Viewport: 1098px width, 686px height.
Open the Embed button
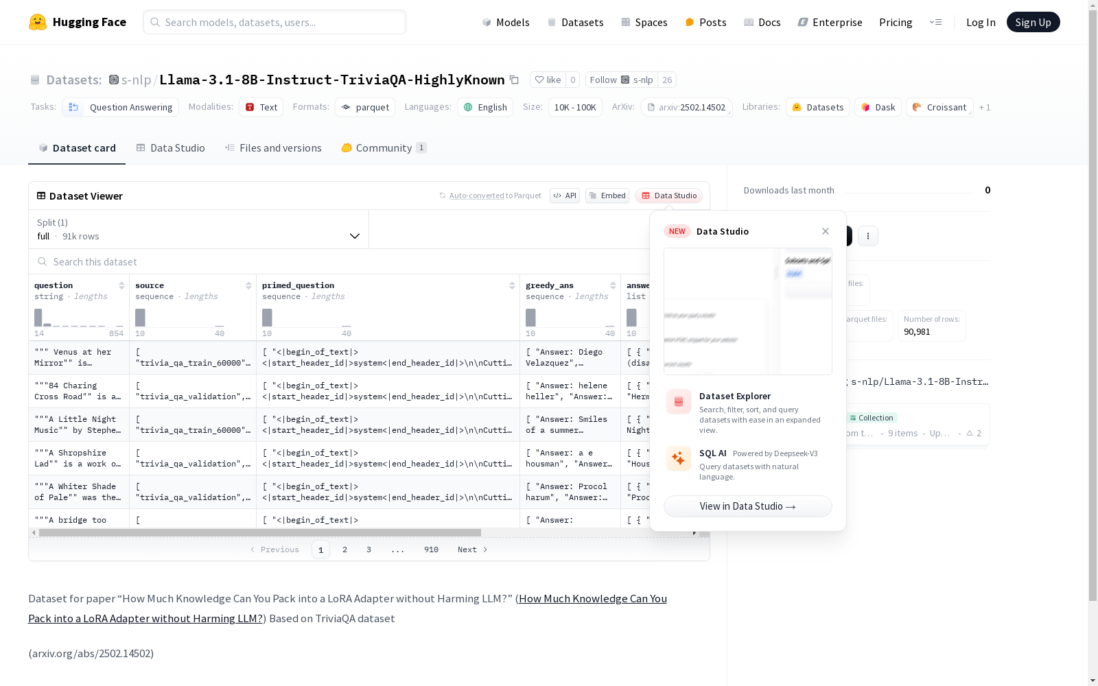coord(607,196)
